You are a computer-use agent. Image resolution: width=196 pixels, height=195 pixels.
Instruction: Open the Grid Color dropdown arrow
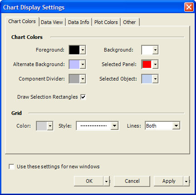coord(50,126)
